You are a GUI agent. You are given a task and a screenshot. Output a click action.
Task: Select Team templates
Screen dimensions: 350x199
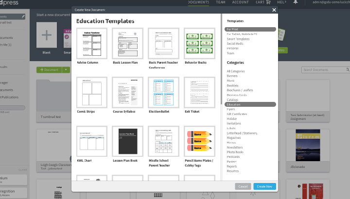[x=230, y=53]
